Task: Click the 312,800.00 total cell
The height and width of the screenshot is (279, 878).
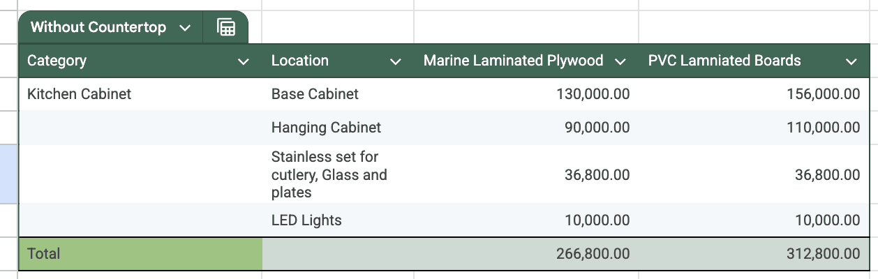Action: (823, 254)
